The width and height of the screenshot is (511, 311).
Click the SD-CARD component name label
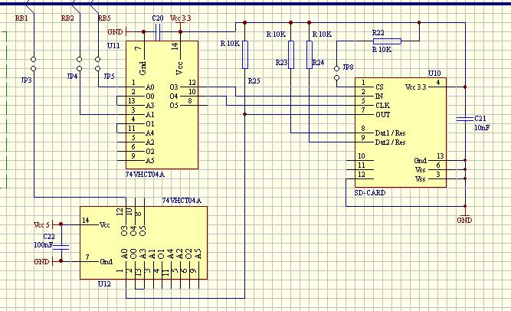(x=370, y=193)
